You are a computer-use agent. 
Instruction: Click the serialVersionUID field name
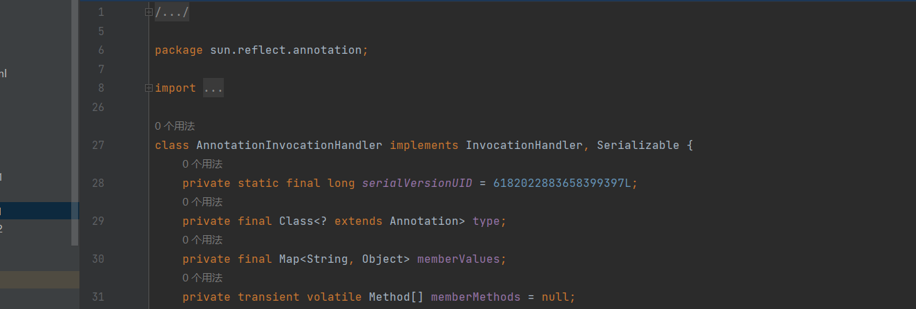point(417,183)
